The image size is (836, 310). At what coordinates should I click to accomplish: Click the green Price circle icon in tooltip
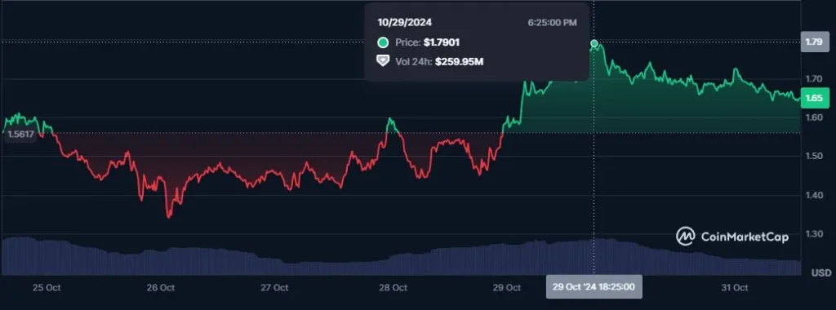[x=383, y=42]
